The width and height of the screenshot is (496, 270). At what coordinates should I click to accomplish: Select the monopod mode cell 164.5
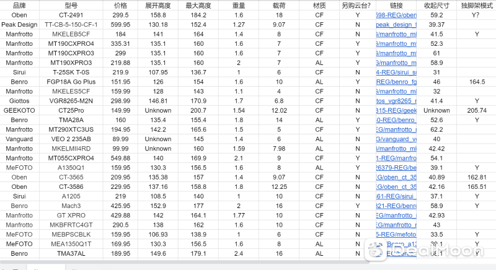477,82
